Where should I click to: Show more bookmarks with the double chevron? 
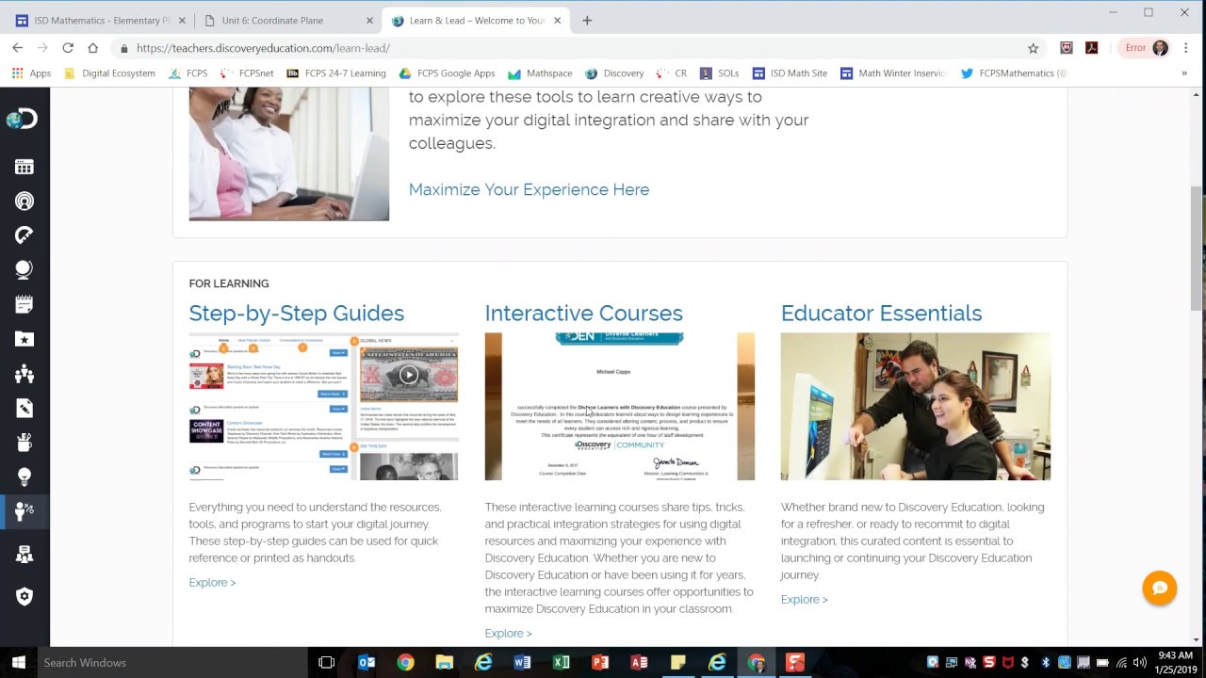1184,73
